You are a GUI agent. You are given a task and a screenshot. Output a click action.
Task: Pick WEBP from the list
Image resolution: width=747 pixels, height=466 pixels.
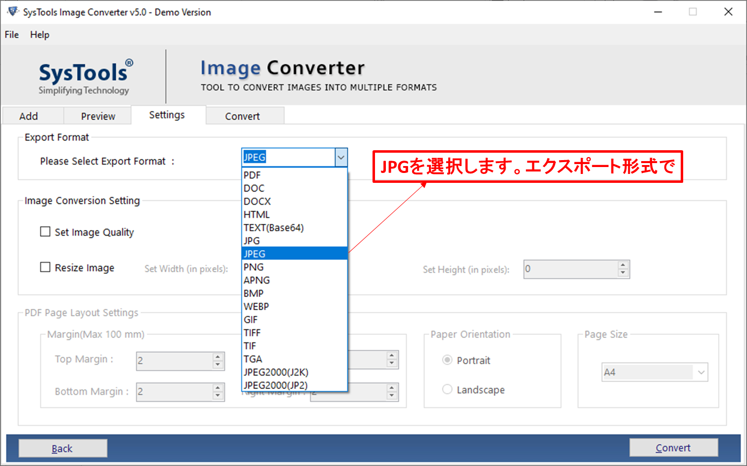coord(294,306)
